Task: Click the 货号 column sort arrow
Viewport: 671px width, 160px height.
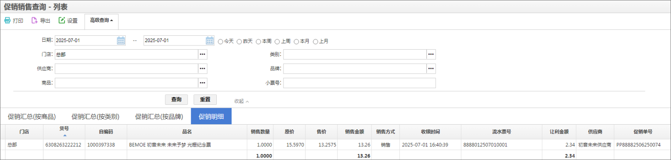Action: tap(65, 136)
